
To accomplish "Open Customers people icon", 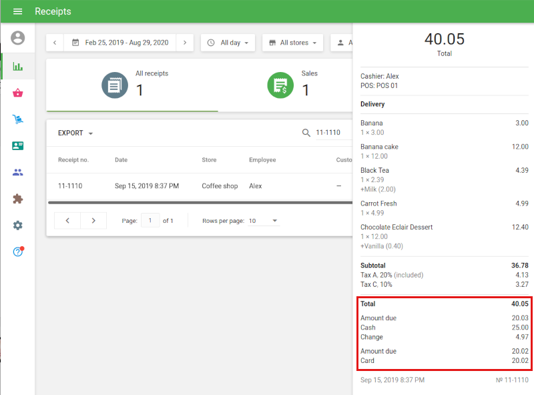I will click(x=18, y=173).
